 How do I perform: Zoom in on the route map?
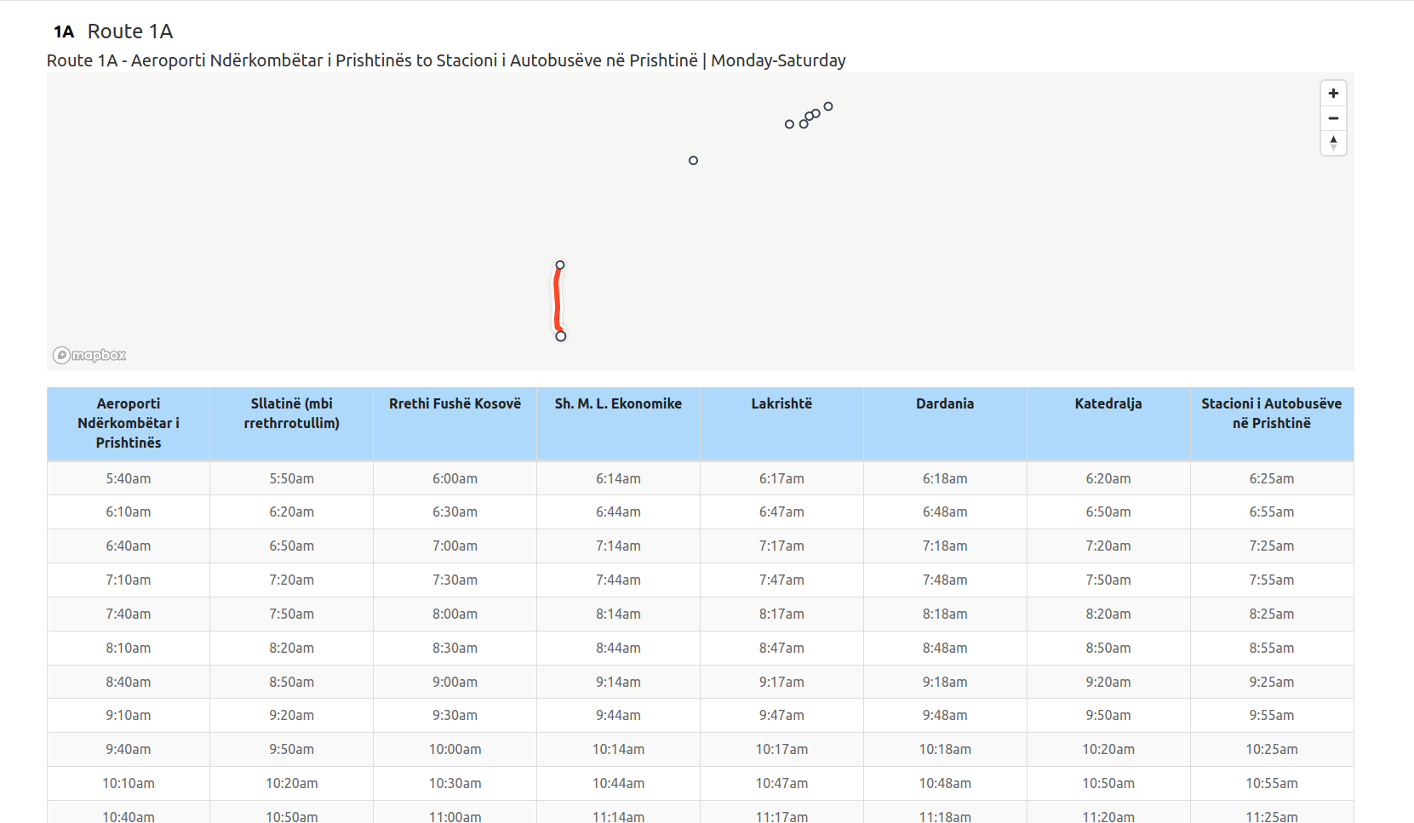coord(1333,94)
